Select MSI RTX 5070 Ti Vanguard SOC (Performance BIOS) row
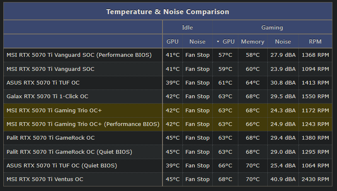This screenshot has width=337, height=191. [x=167, y=55]
